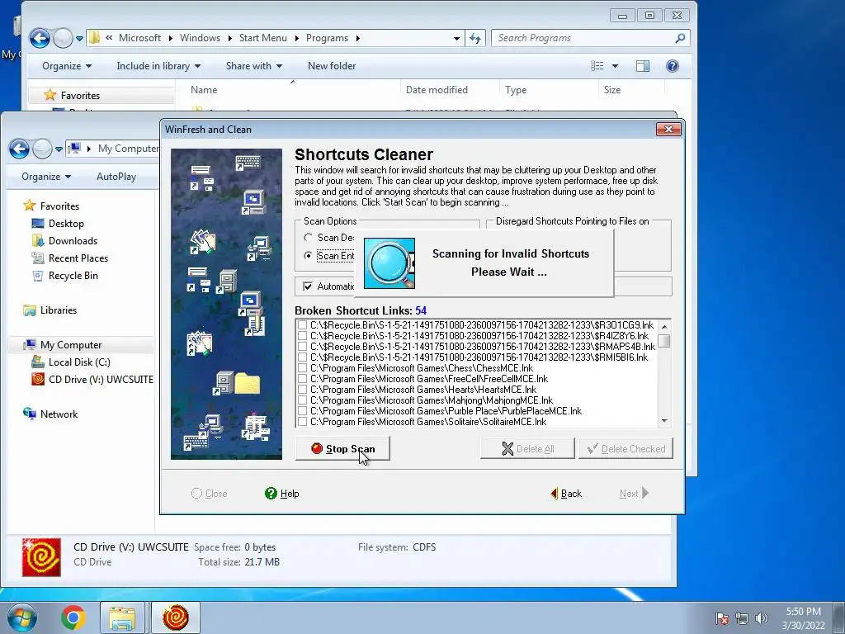Click the broken links list scrollbar thumb
This screenshot has width=845, height=634.
[x=664, y=341]
